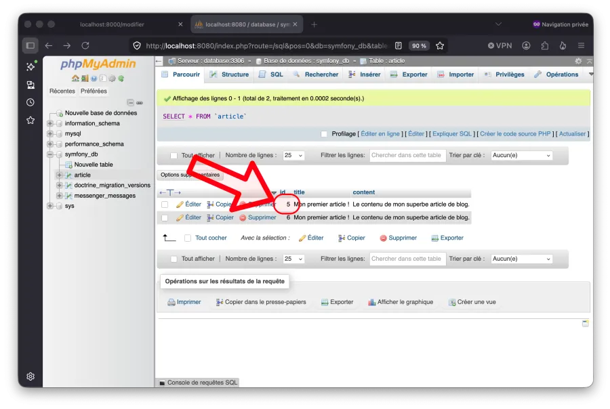The width and height of the screenshot is (610, 409).
Task: Expand sys database node
Action: [x=50, y=206]
